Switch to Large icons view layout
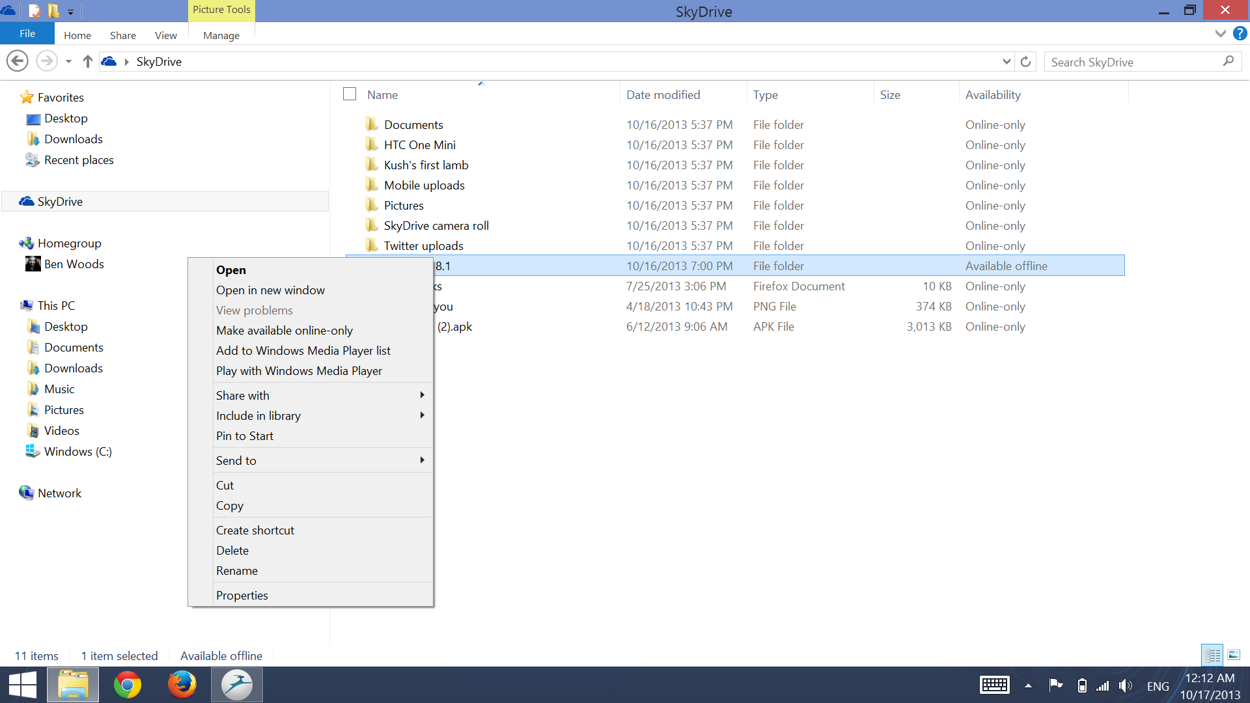Image resolution: width=1250 pixels, height=703 pixels. (x=1234, y=655)
